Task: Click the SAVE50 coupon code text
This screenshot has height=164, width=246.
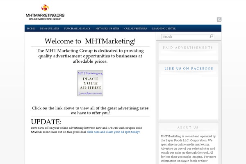Action: click(x=36, y=132)
